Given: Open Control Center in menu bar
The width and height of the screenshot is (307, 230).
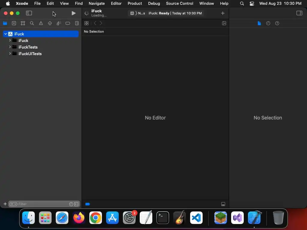Looking at the screenshot, I should 252,3.
